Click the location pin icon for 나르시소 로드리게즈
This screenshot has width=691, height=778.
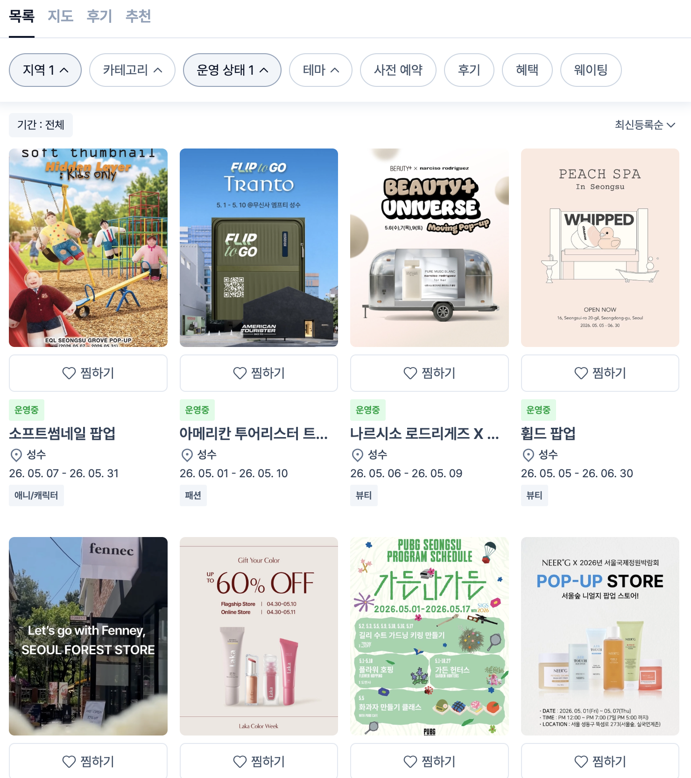point(358,455)
